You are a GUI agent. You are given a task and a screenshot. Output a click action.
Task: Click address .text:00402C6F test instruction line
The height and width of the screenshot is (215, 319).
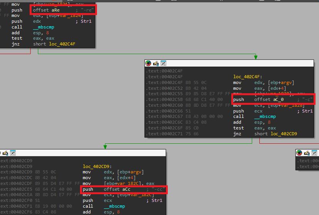(238, 128)
